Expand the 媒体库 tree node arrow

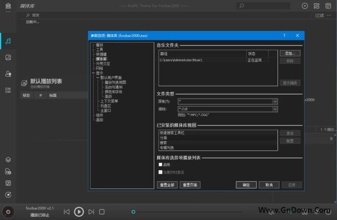point(93,59)
